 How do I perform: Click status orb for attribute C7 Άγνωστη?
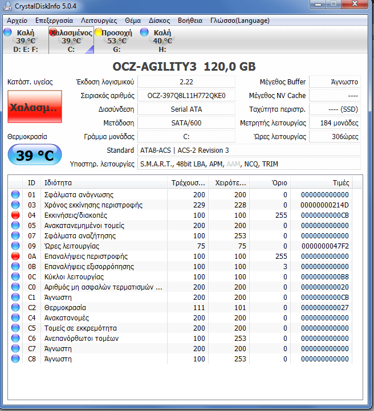[15, 348]
